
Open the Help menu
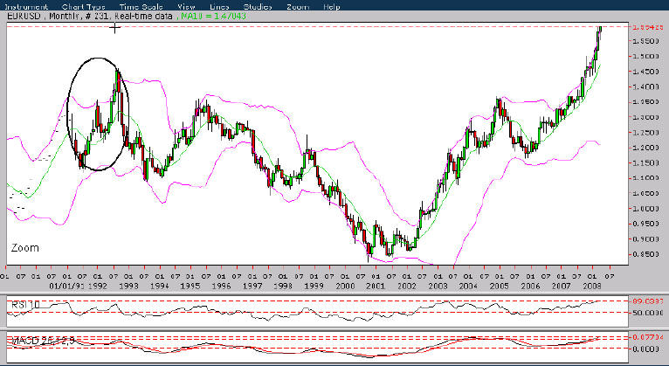[332, 6]
